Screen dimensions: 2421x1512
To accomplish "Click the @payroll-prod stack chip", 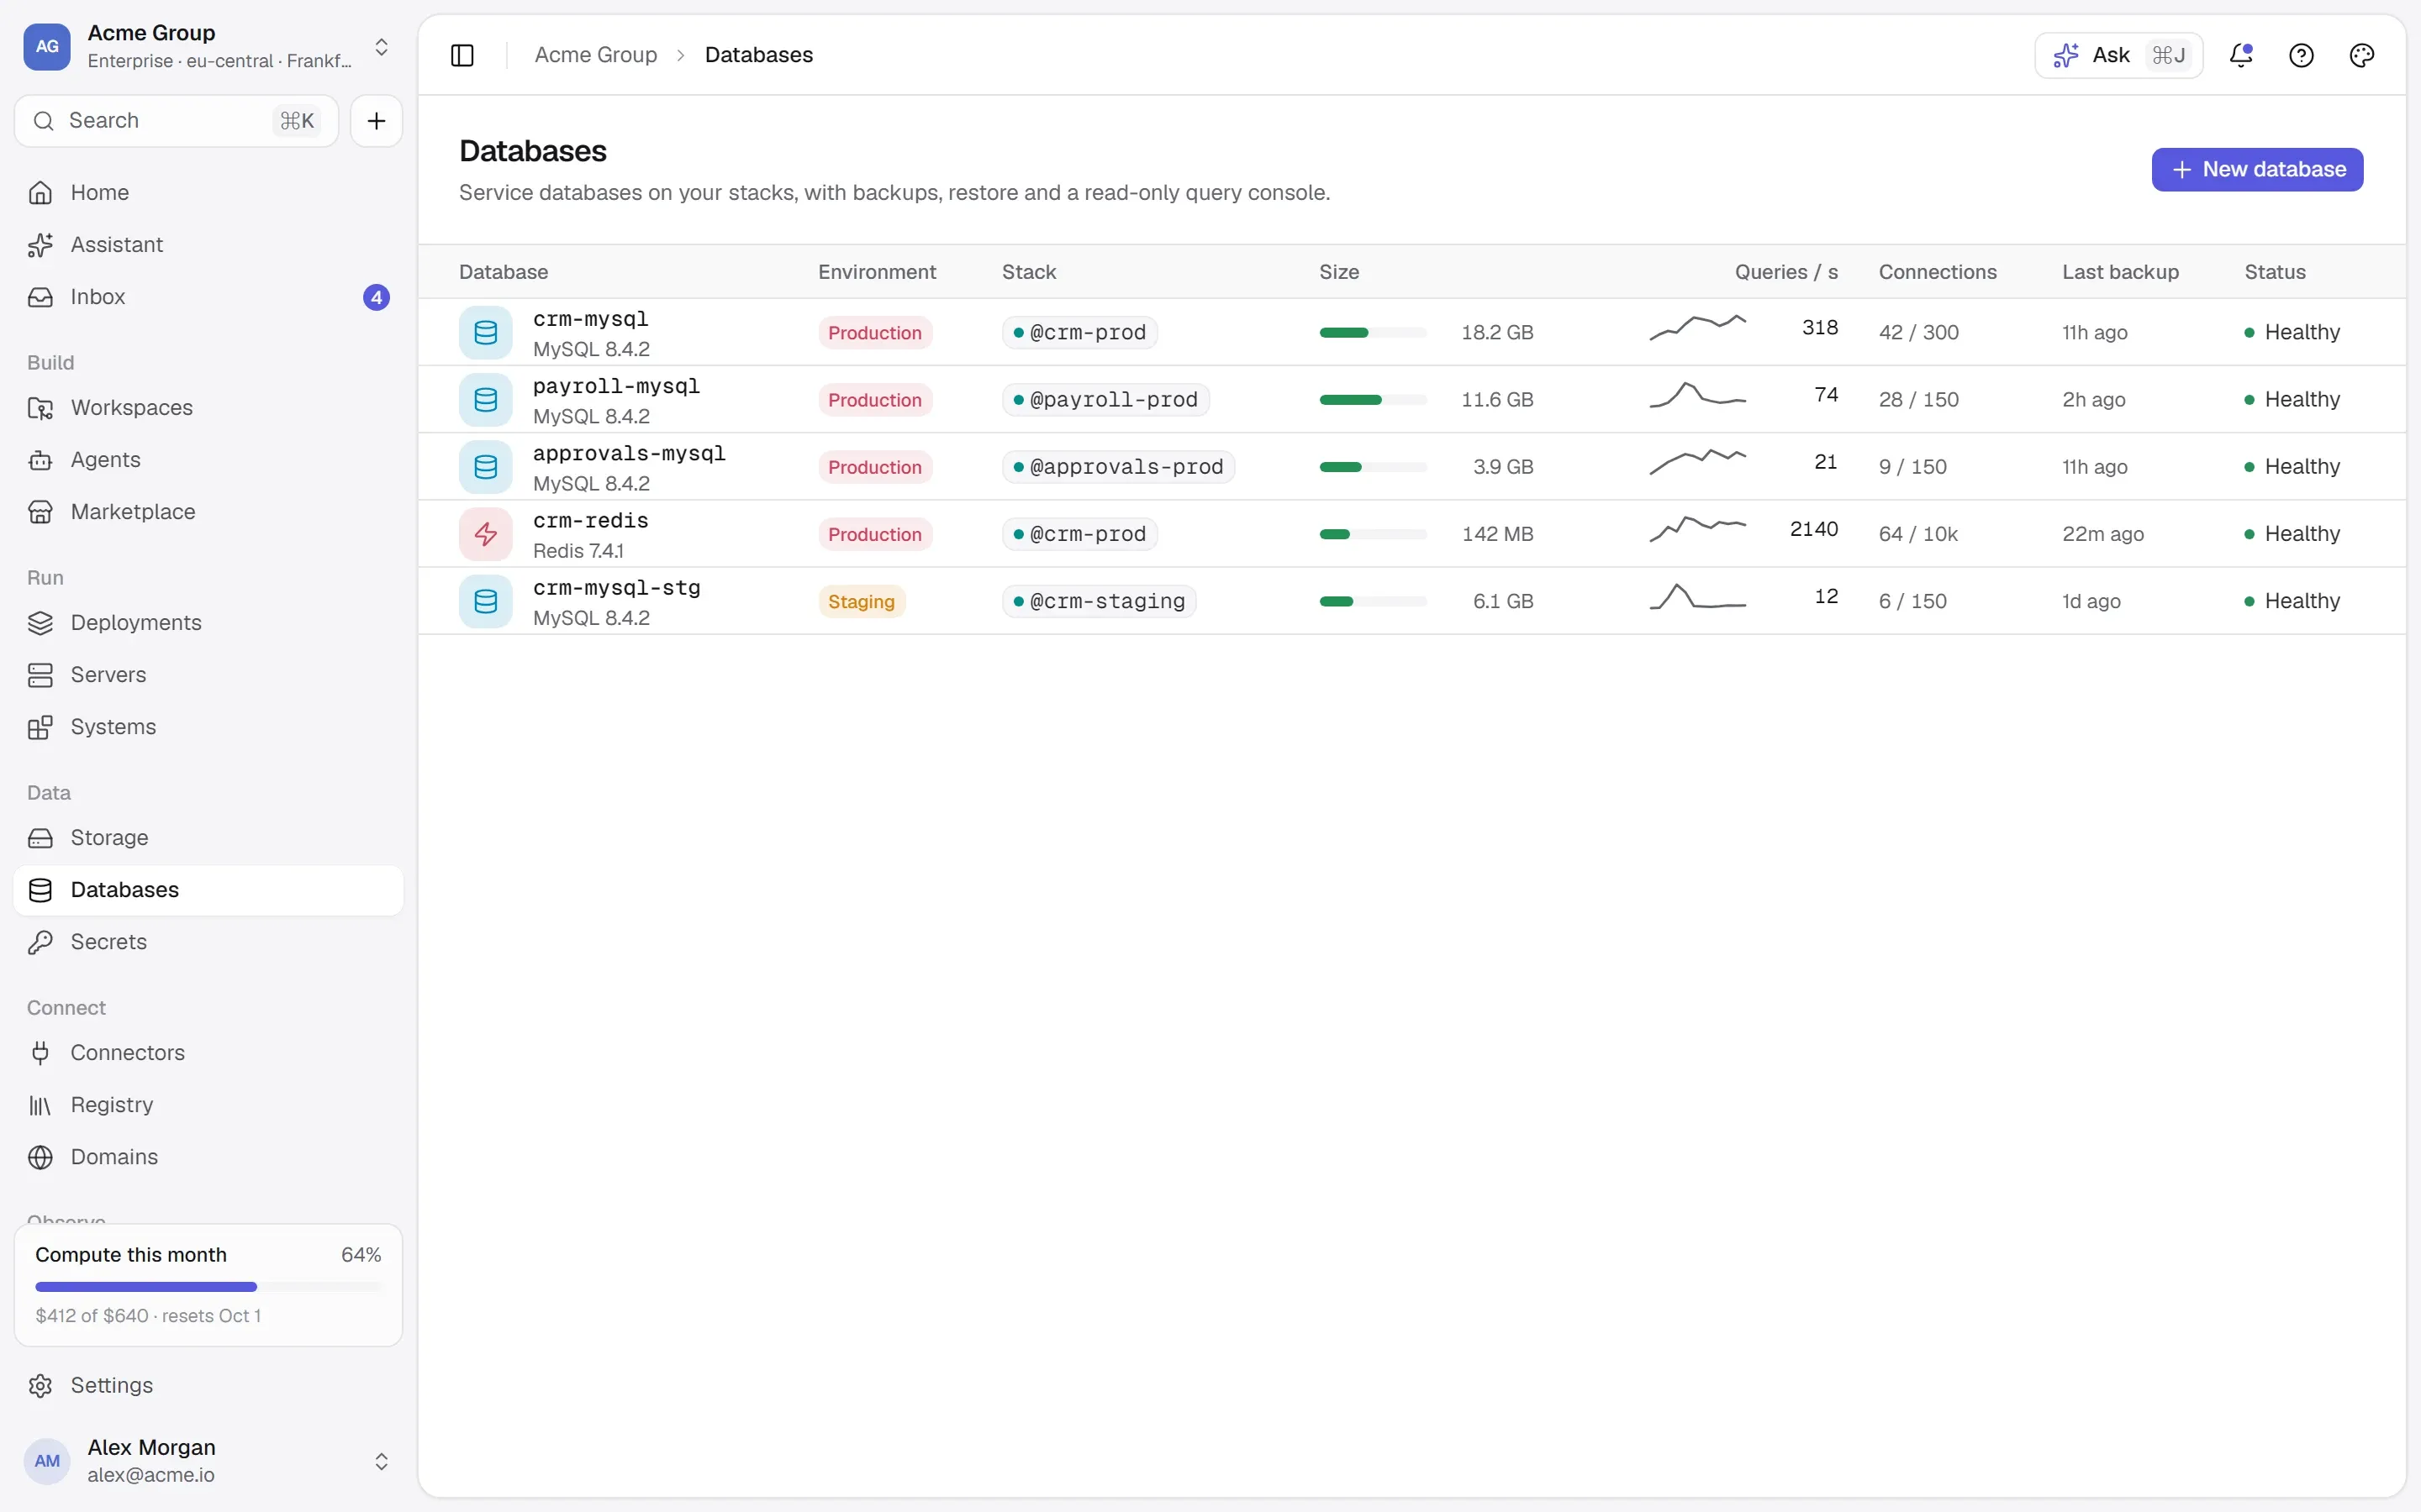I will click(1105, 399).
